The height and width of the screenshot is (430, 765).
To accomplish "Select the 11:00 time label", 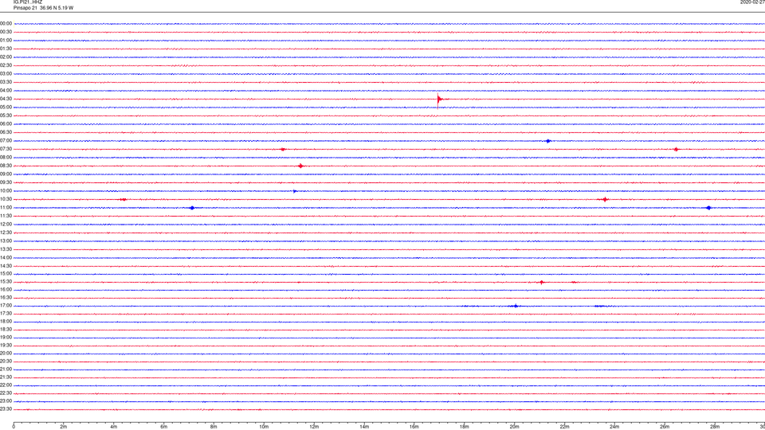I will pyautogui.click(x=6, y=208).
